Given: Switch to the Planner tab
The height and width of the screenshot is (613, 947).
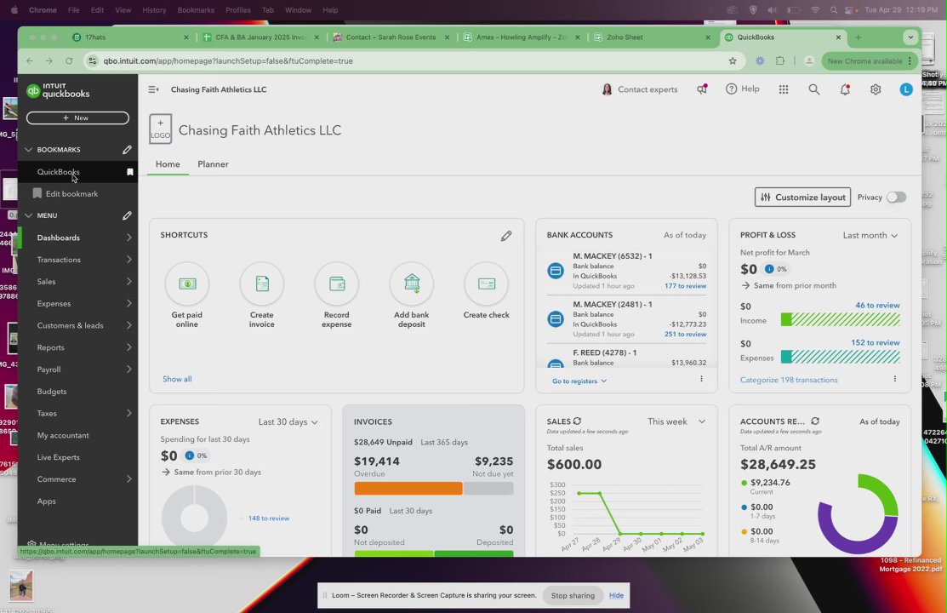Looking at the screenshot, I should (x=213, y=163).
